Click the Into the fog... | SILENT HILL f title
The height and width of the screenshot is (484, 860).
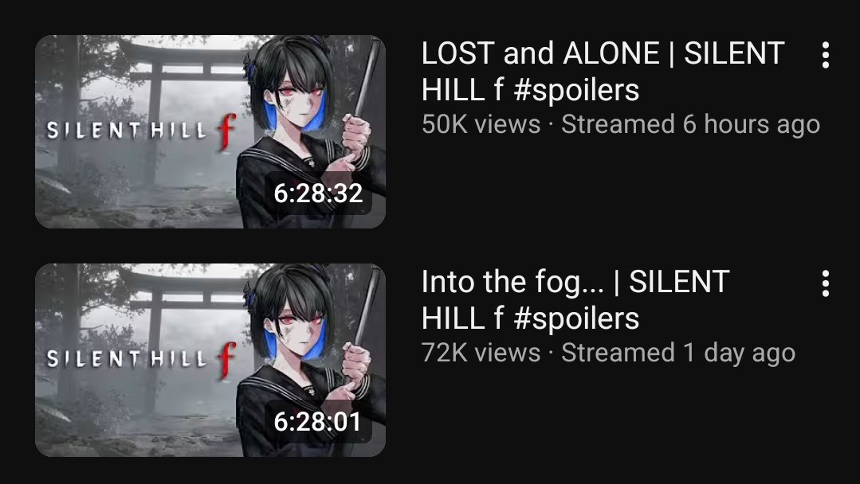pyautogui.click(x=575, y=299)
